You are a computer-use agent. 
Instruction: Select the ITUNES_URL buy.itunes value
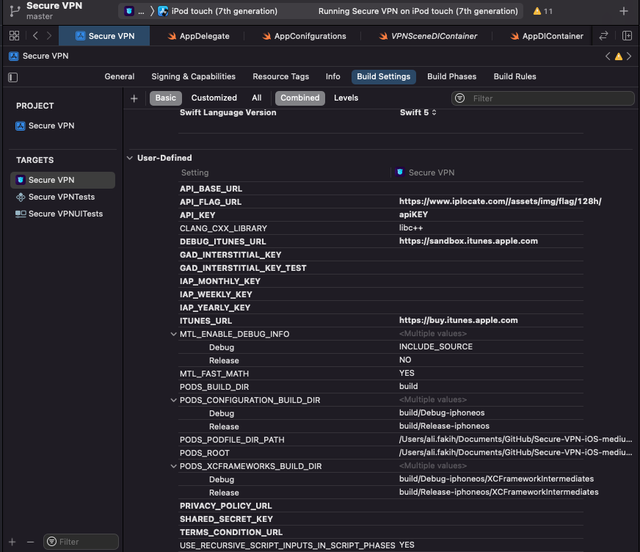(x=458, y=320)
